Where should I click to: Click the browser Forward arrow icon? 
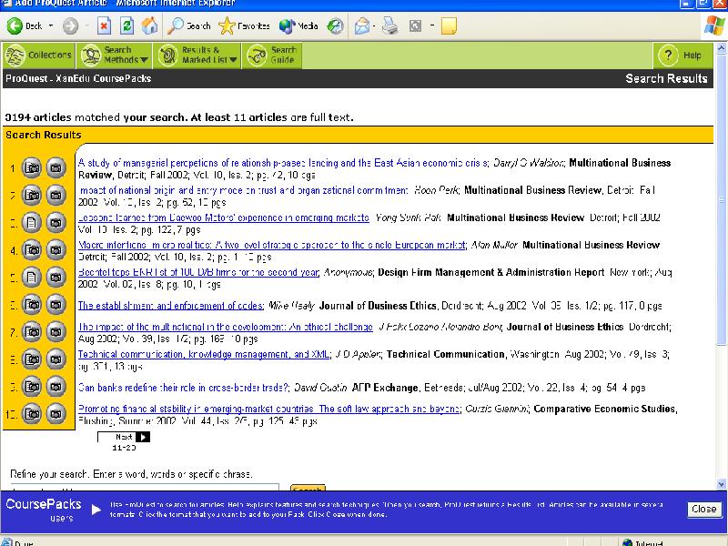pyautogui.click(x=71, y=26)
